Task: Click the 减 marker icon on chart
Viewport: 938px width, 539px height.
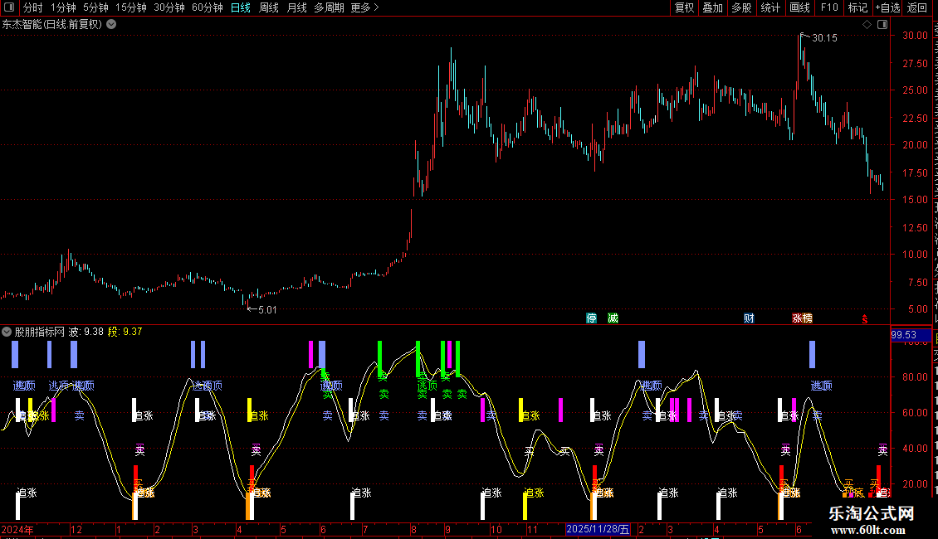Action: pos(613,318)
